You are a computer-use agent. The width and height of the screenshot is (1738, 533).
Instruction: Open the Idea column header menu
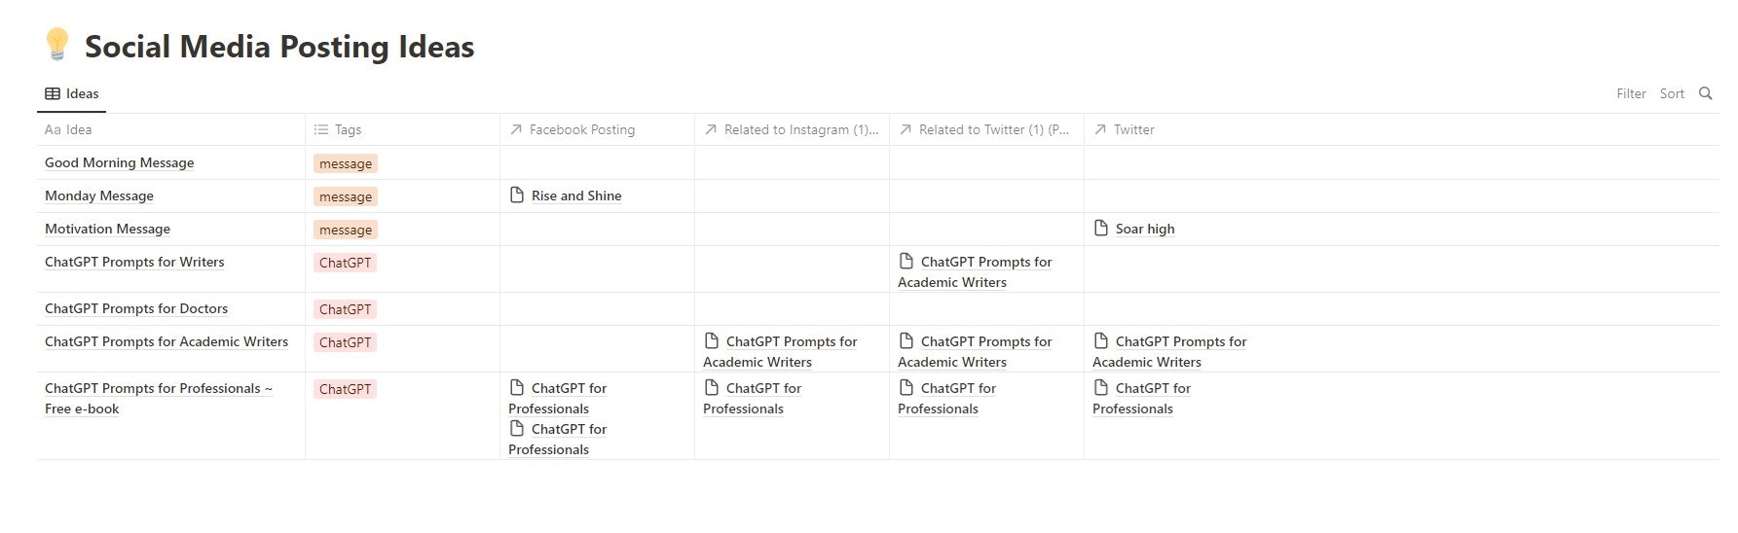point(171,129)
